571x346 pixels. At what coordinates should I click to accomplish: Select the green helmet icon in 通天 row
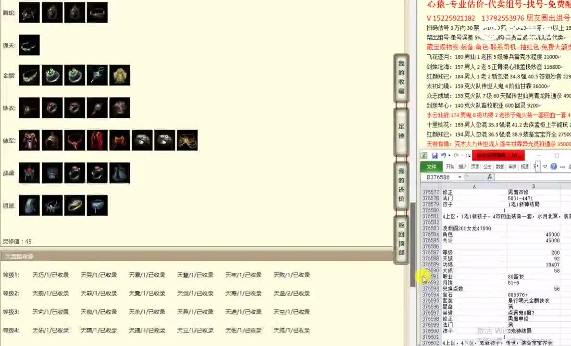(29, 45)
